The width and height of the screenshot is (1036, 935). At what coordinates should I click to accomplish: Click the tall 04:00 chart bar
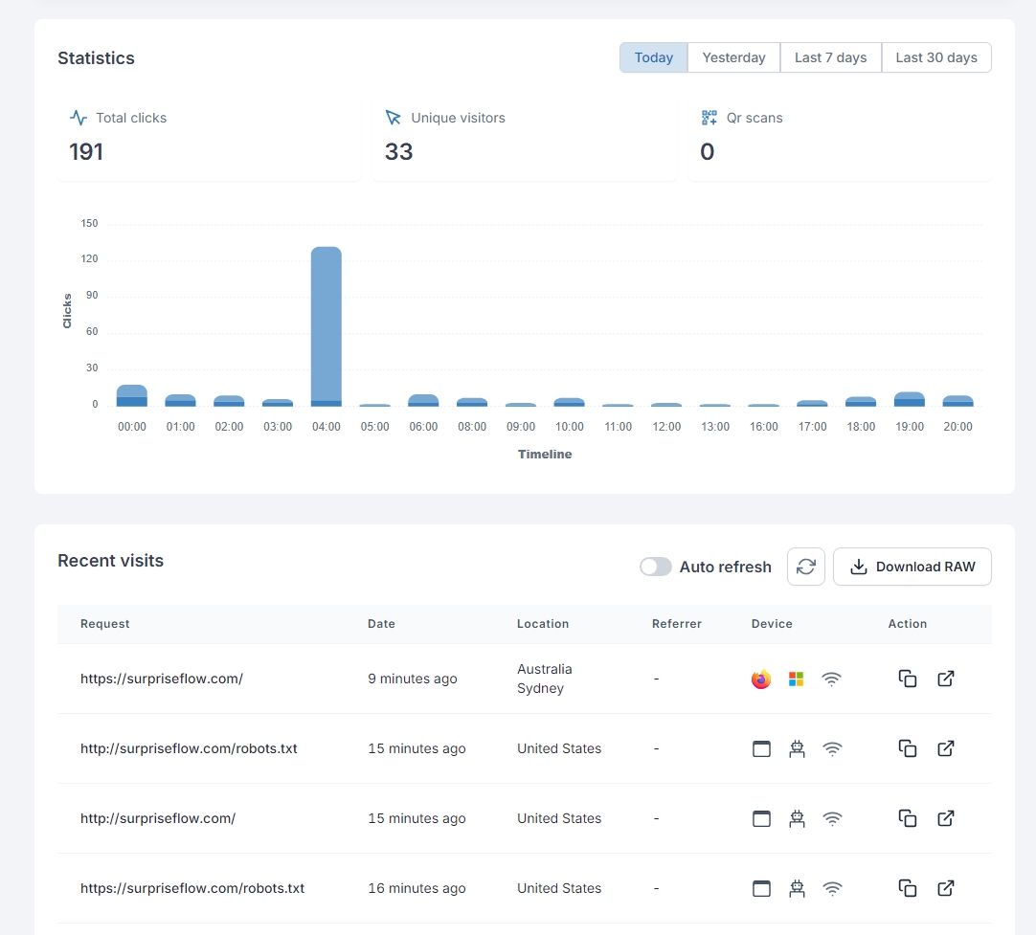pyautogui.click(x=326, y=325)
